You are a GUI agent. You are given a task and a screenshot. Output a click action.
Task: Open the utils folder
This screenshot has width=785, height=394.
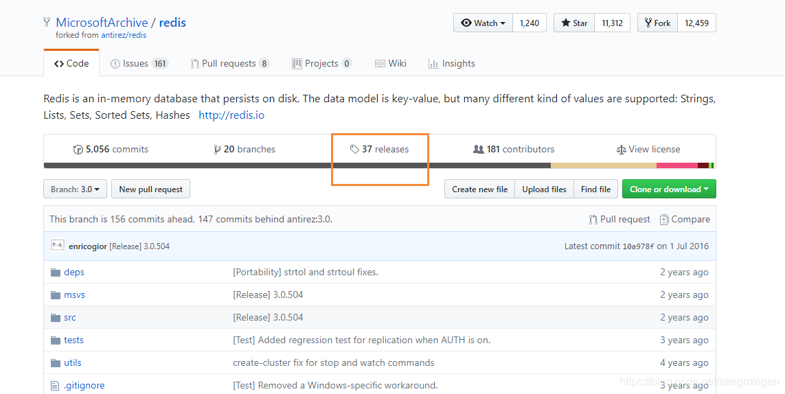73,363
